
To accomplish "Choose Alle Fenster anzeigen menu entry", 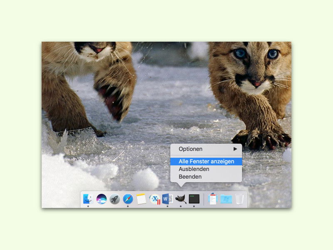I will pos(206,161).
